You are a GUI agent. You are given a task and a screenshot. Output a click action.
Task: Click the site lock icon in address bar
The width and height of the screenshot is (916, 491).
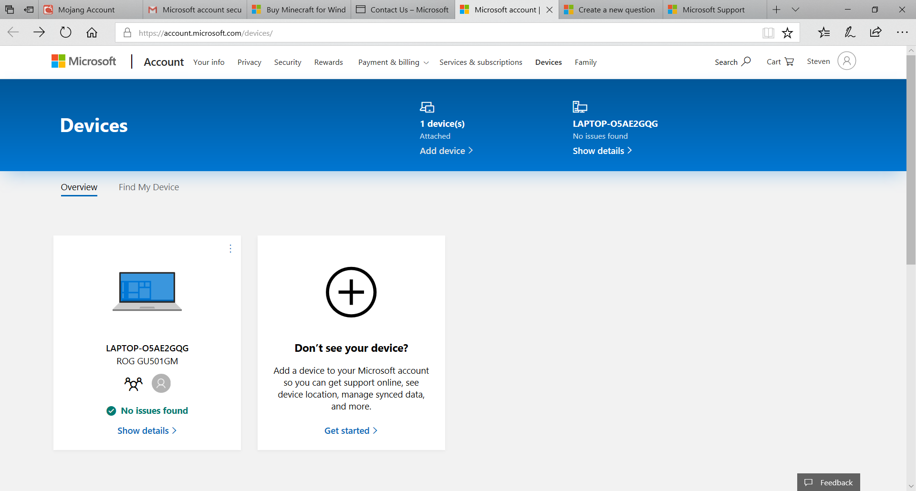point(127,33)
